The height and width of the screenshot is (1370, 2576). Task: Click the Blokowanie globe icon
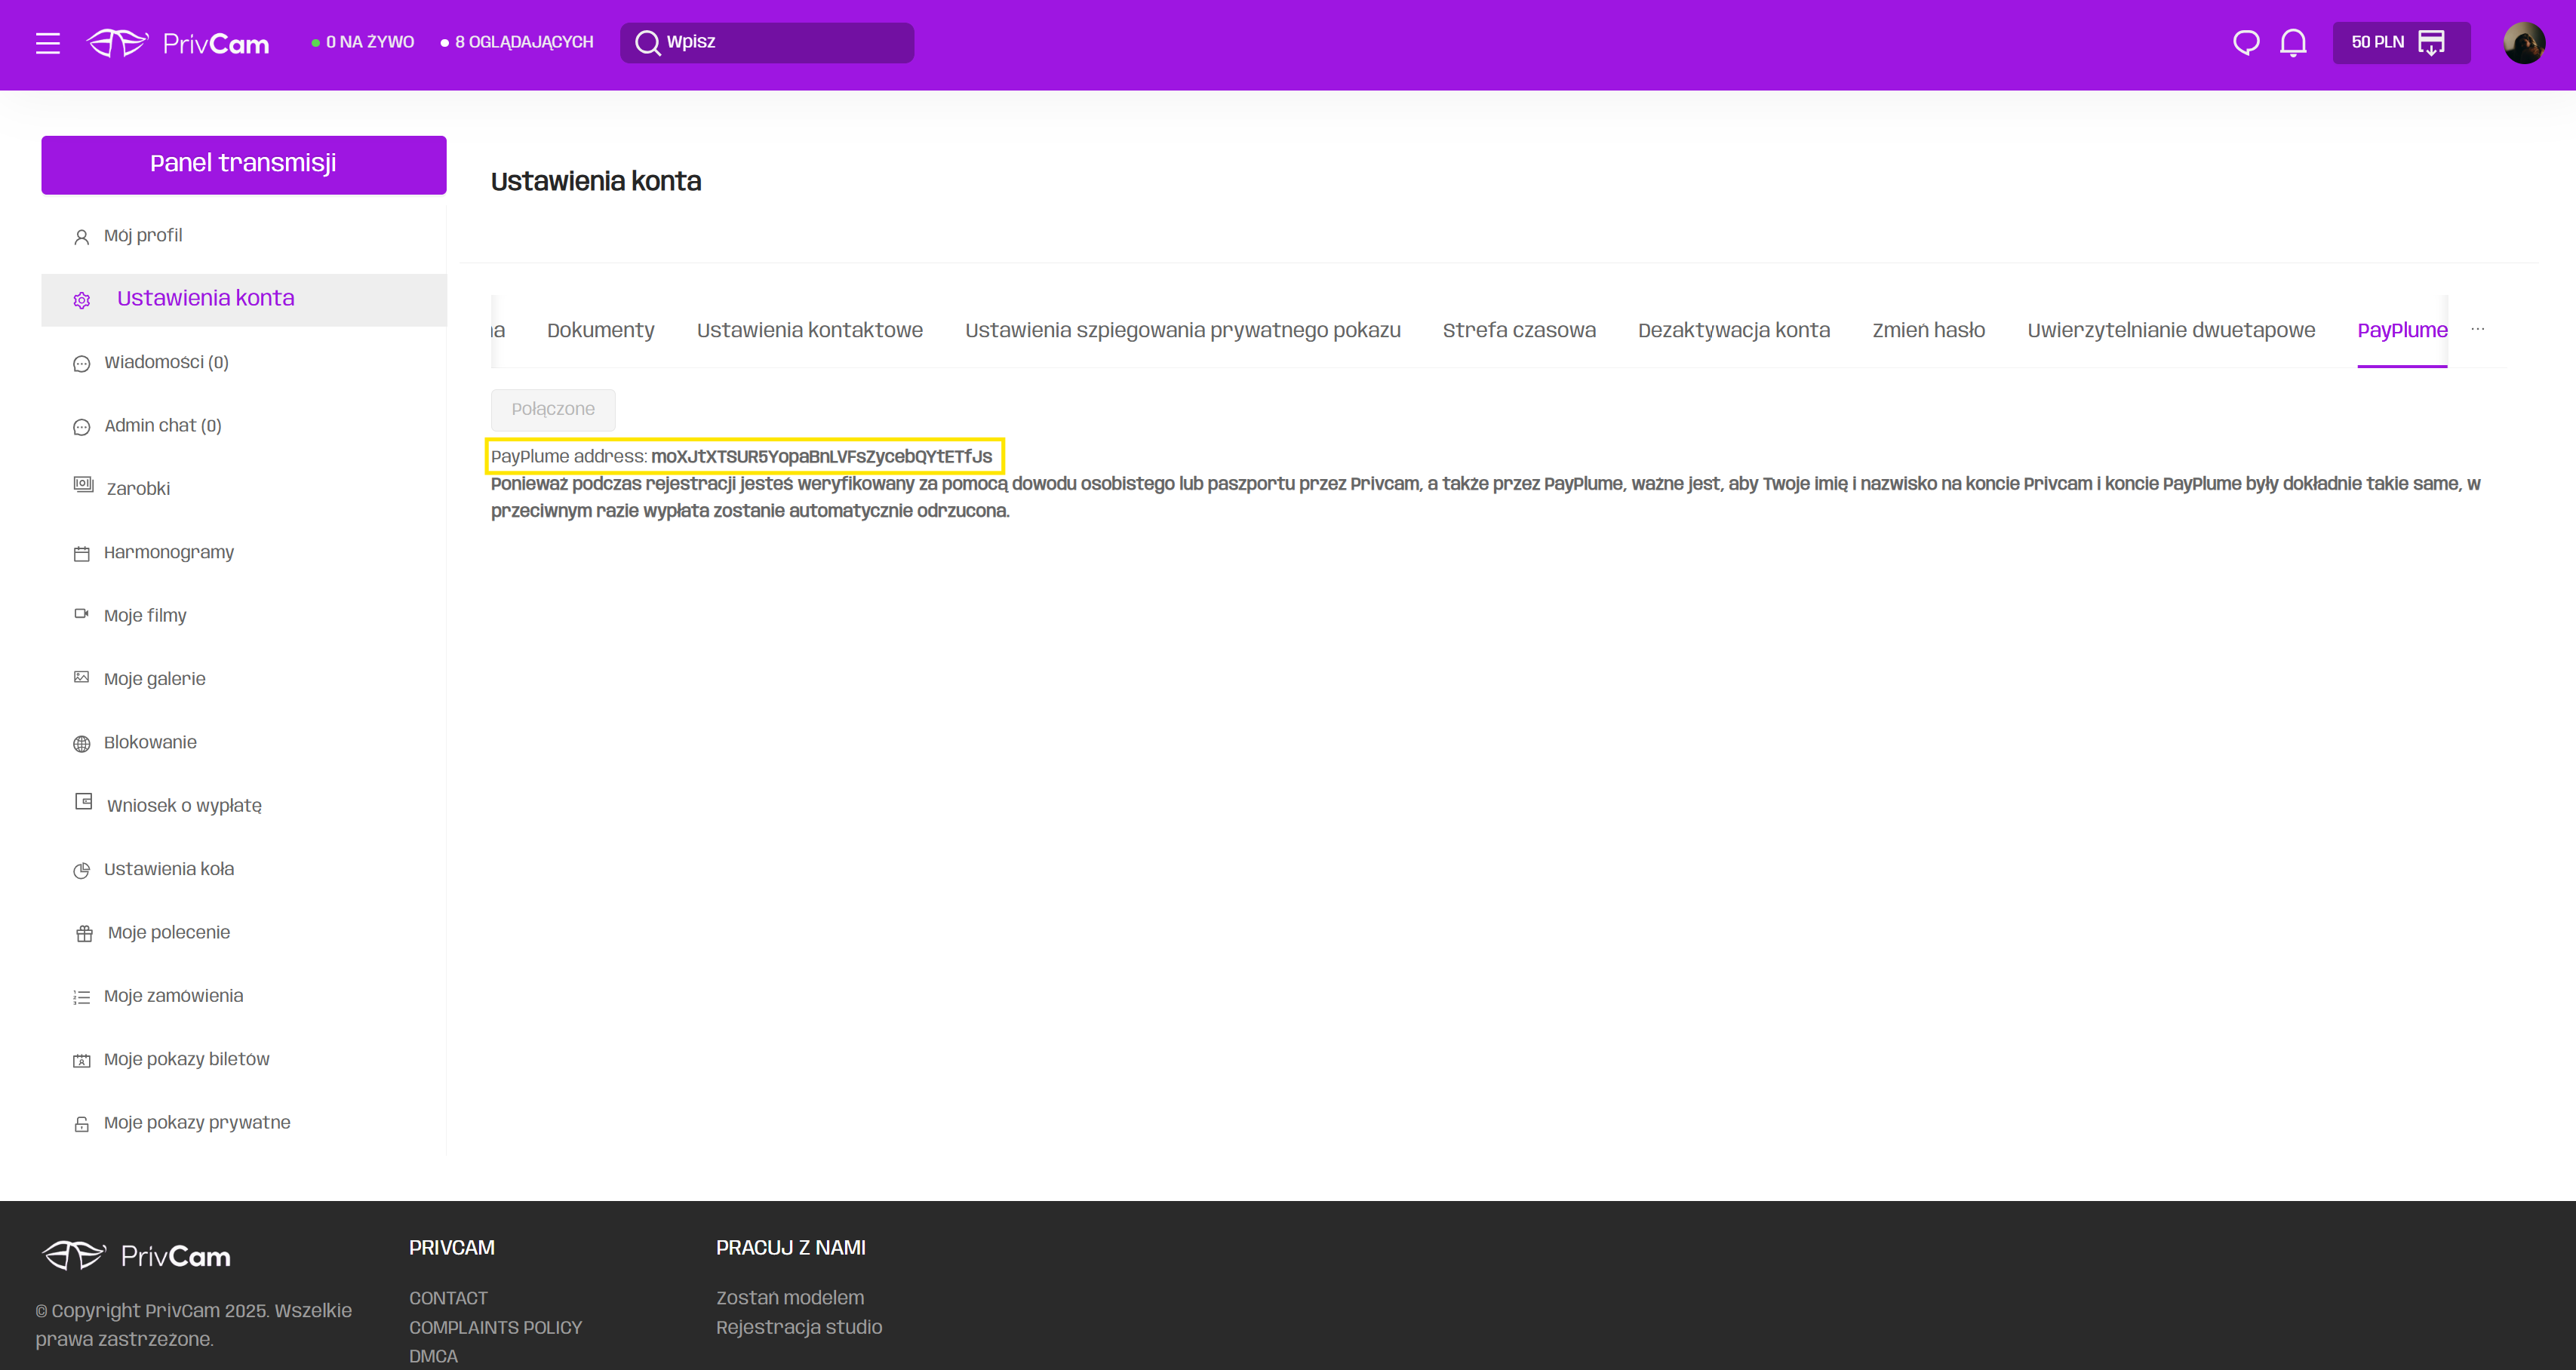(x=82, y=743)
